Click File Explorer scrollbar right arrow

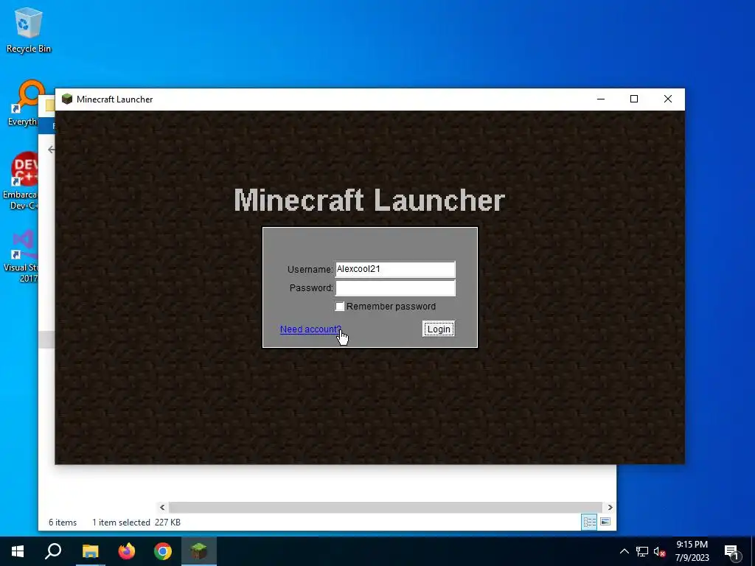(610, 507)
